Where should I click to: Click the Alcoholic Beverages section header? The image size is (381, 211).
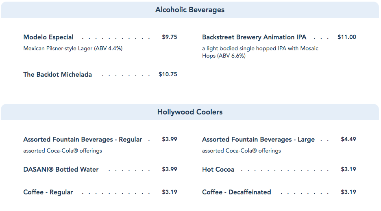[x=190, y=10]
